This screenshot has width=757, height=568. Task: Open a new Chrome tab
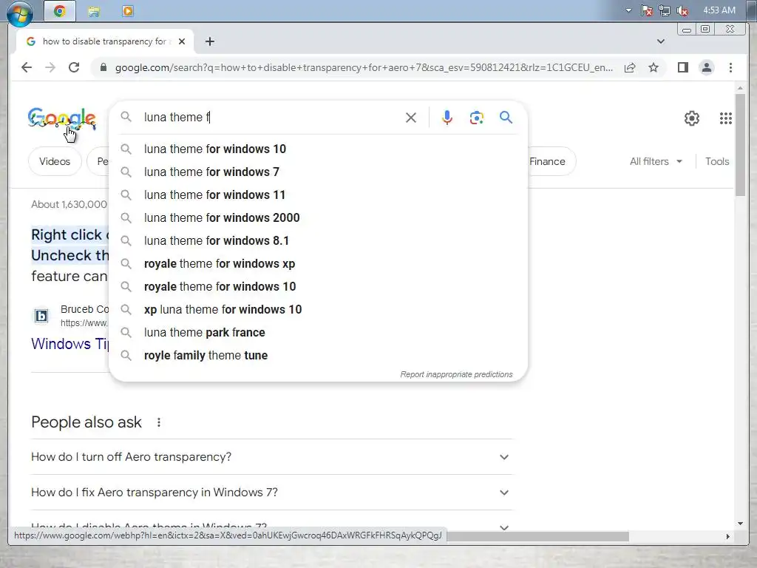(209, 41)
